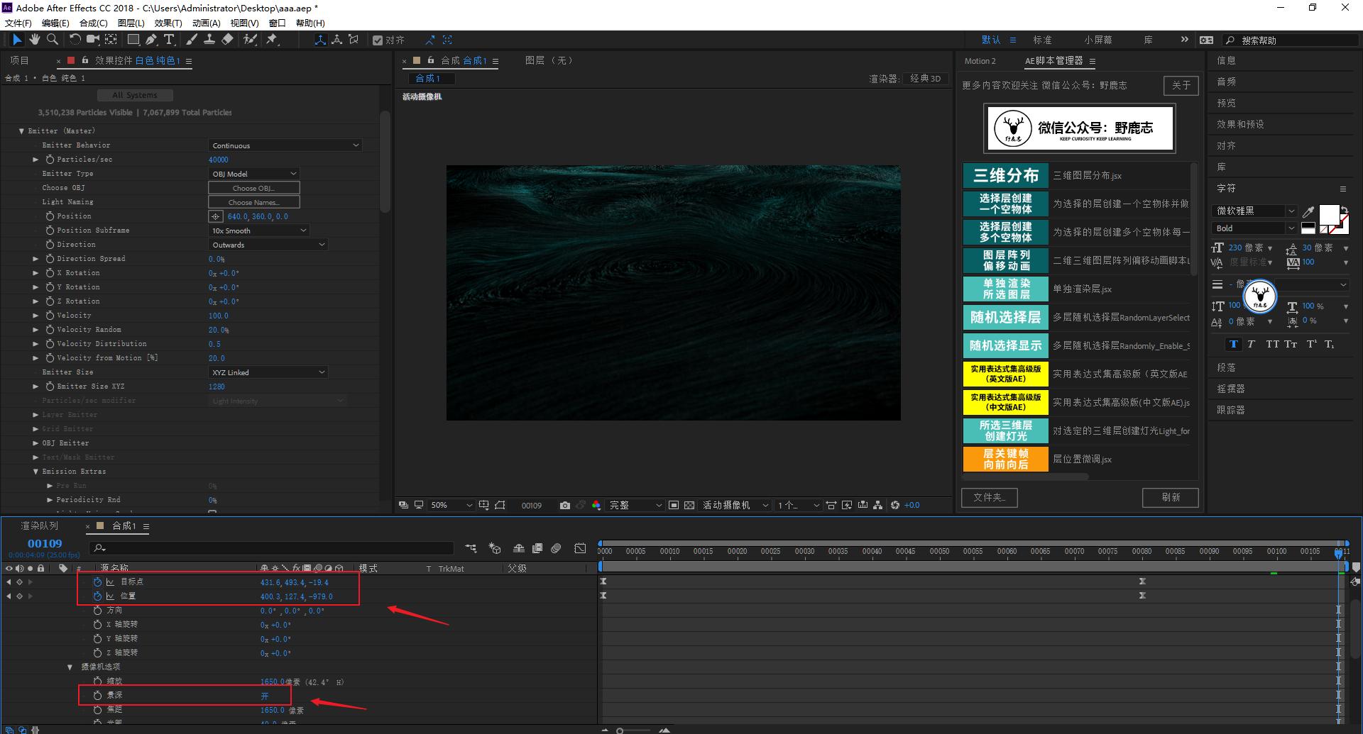Click the Choose OBJ... button
Viewport: 1363px width, 734px height.
253,188
